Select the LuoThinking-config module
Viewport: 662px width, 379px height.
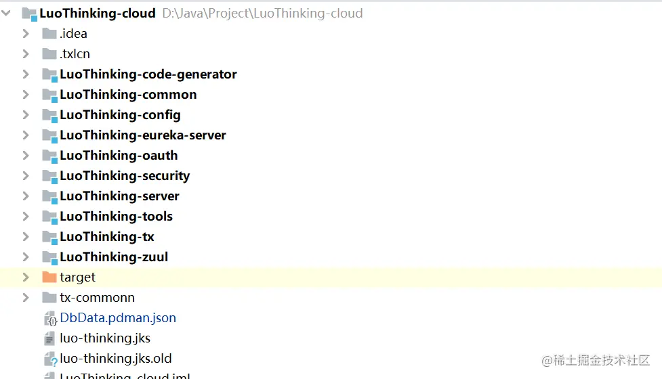120,114
